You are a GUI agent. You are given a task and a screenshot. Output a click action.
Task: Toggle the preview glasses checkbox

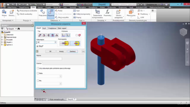coord(37,46)
